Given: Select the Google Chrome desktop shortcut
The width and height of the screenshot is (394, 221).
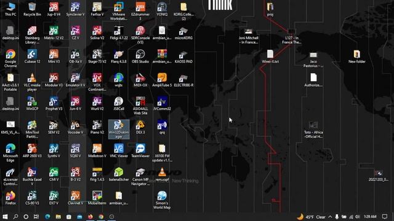Looking at the screenshot, I should (10, 59).
